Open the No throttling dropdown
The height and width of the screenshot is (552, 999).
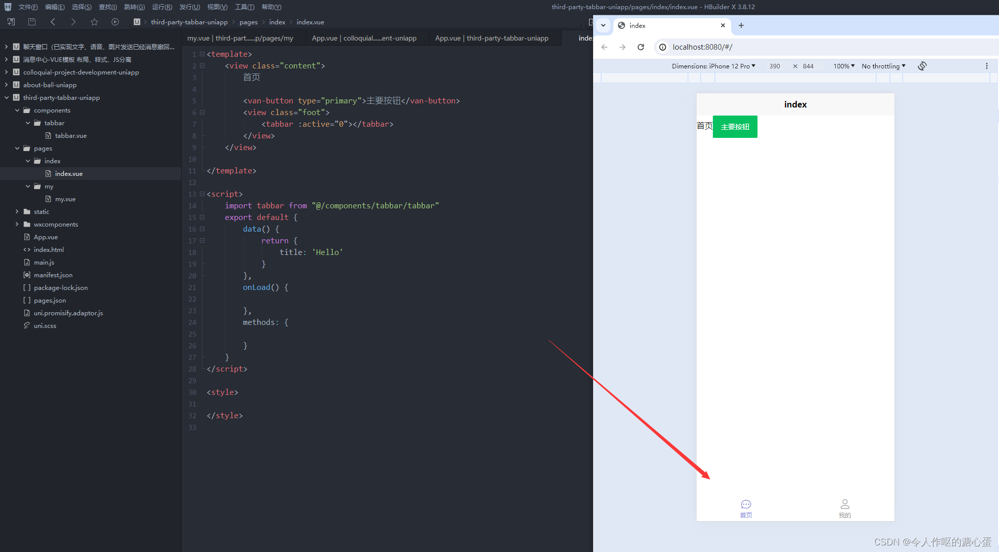coord(883,66)
